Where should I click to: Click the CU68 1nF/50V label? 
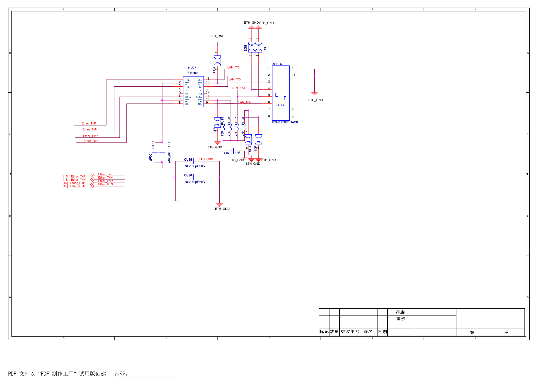click(169, 152)
